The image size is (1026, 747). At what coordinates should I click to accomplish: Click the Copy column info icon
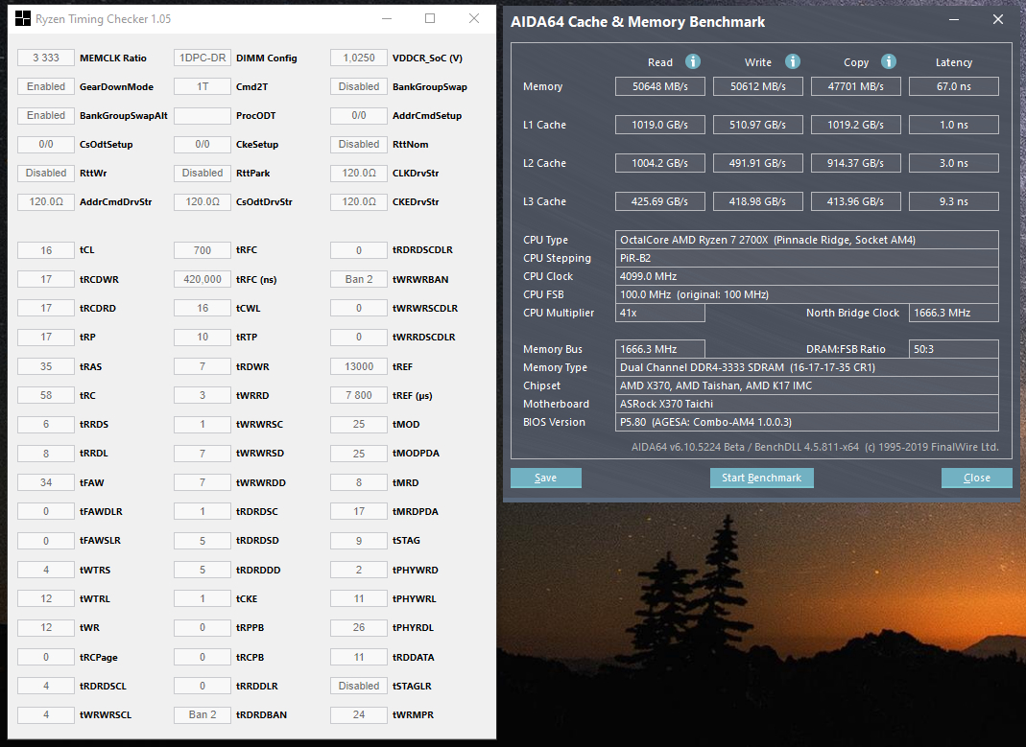pos(889,61)
